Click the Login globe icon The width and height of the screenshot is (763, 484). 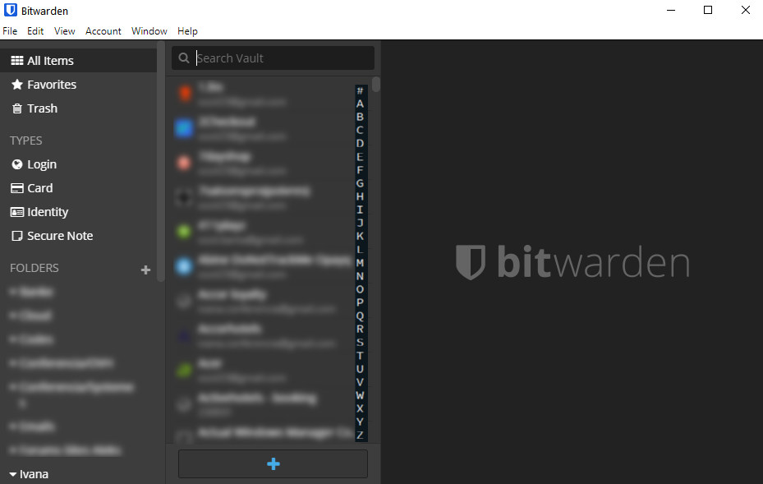(17, 164)
